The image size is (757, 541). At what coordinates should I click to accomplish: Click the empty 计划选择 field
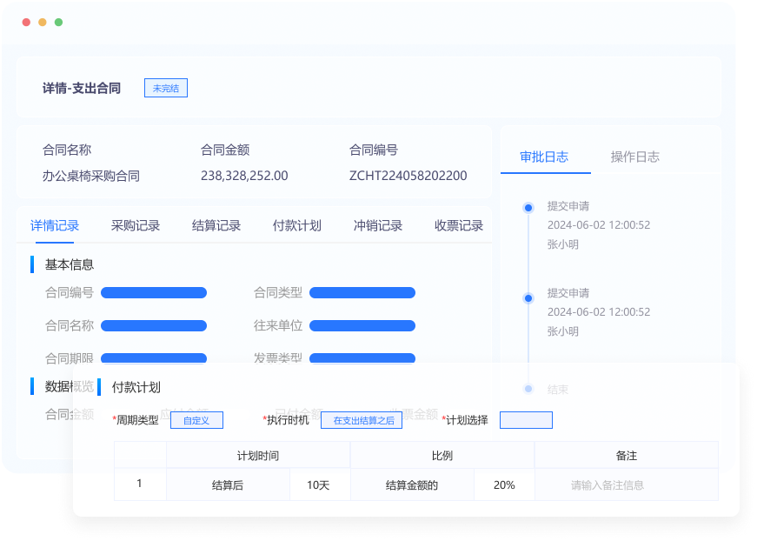[x=526, y=420]
